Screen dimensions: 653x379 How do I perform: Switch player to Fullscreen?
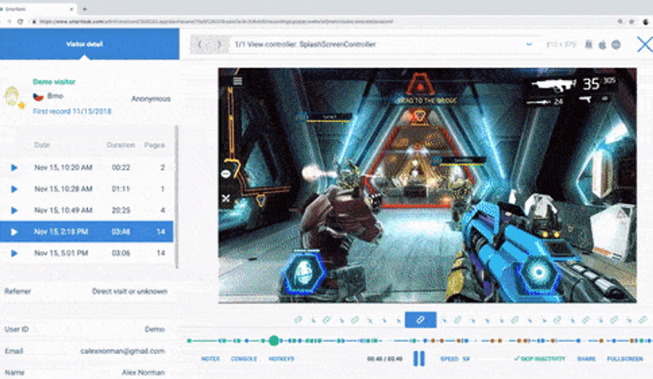click(624, 359)
